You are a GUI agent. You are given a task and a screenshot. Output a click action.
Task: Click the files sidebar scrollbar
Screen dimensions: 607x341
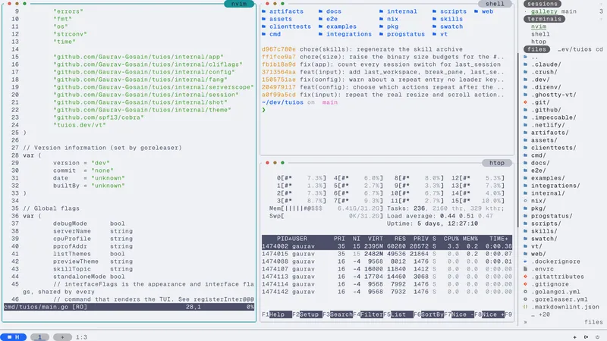(x=517, y=140)
